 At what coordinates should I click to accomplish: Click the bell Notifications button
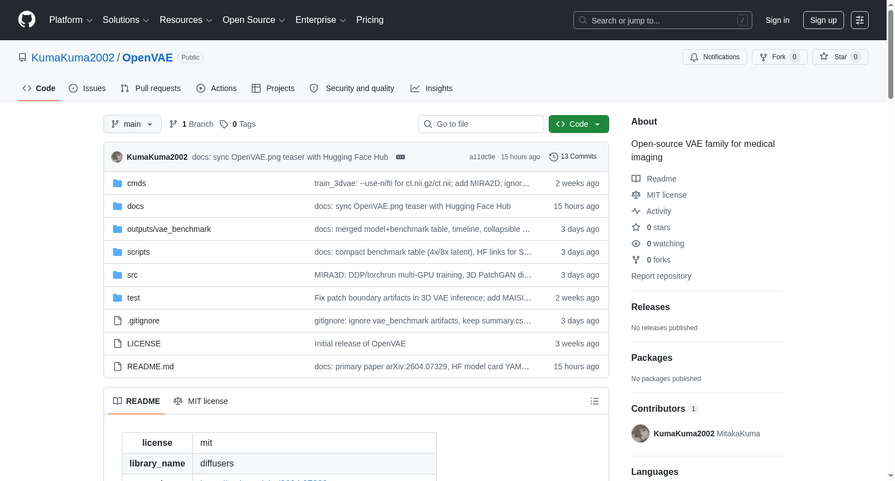point(714,57)
